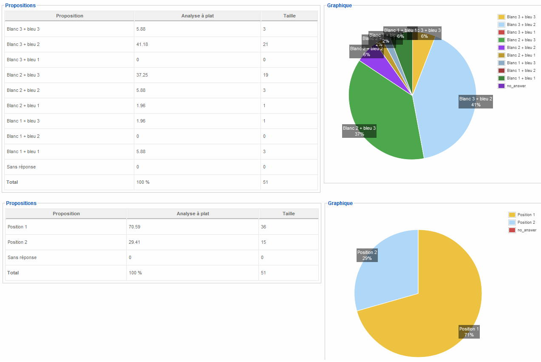Select the dark green Blanc 1 + bleu 1 legend swatch
Image resolution: width=541 pixels, height=362 pixels.
(501, 78)
